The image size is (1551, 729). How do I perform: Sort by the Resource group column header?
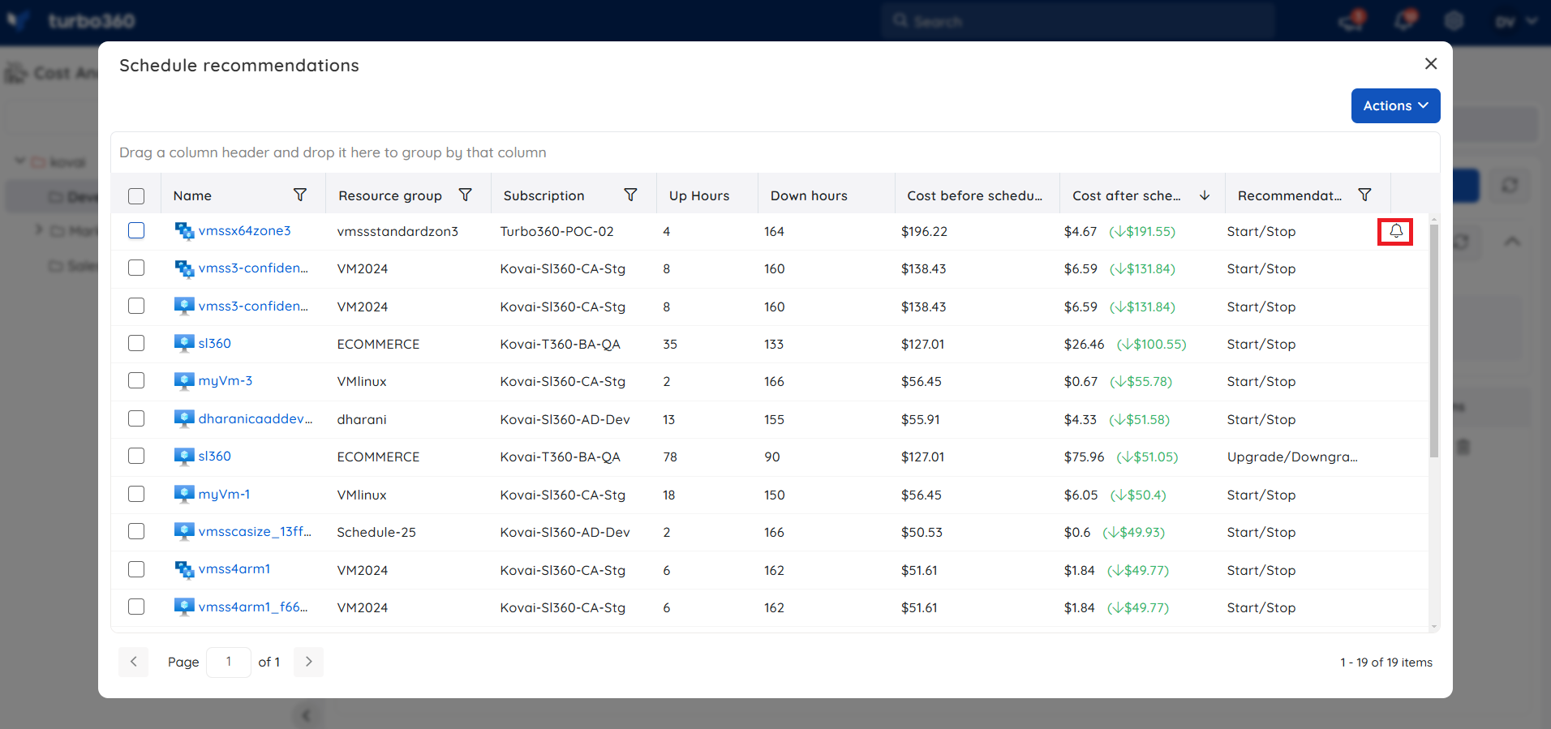[x=390, y=195]
